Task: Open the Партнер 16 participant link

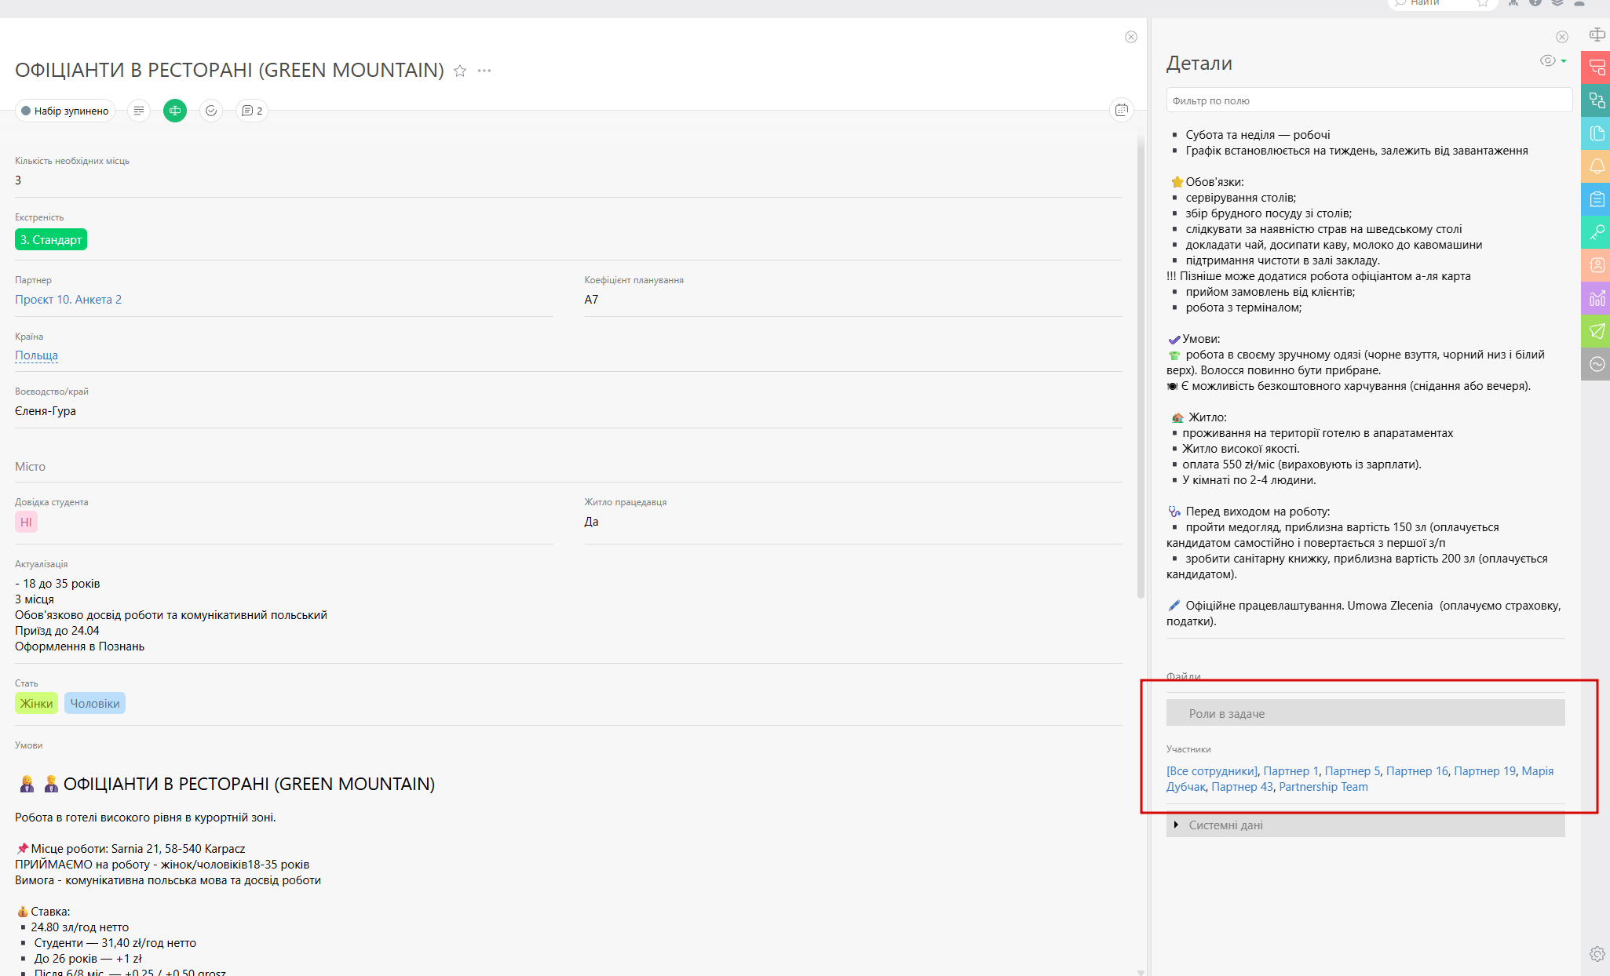Action: (x=1416, y=771)
